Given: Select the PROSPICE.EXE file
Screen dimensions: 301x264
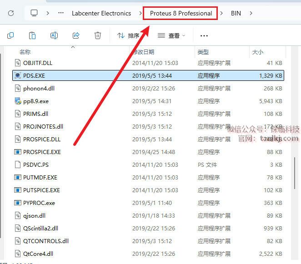Looking at the screenshot, I should point(148,152).
